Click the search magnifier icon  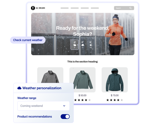coord(130,8)
